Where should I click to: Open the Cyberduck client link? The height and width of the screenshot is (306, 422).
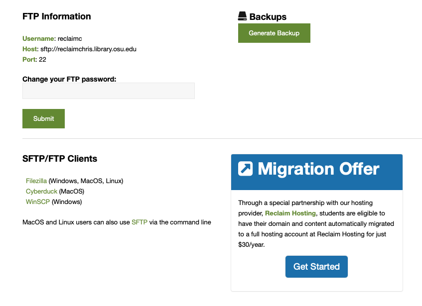pyautogui.click(x=41, y=191)
